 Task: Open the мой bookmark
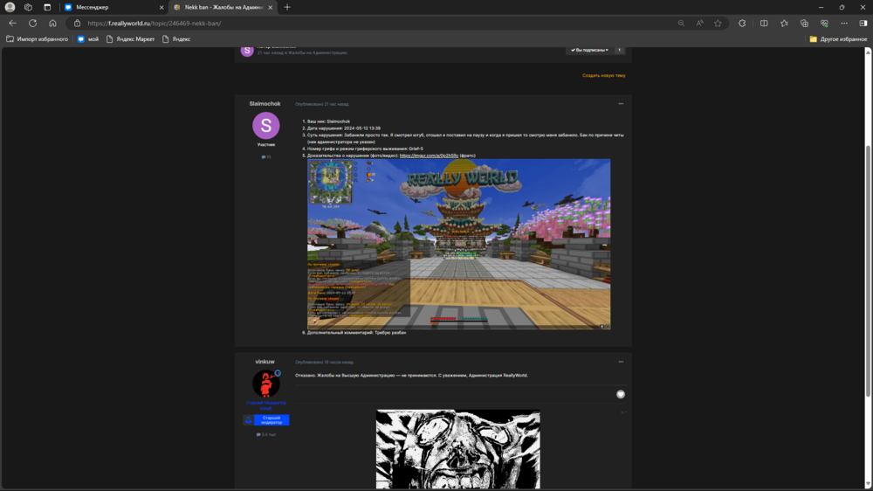(88, 39)
